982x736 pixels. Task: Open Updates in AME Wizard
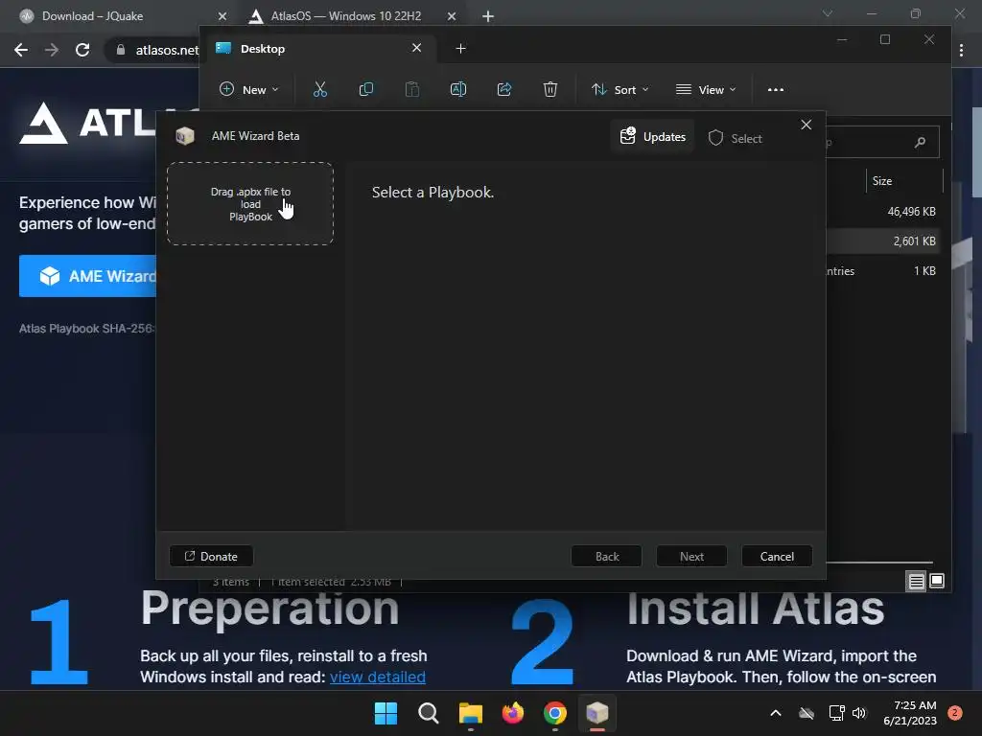[x=652, y=136]
